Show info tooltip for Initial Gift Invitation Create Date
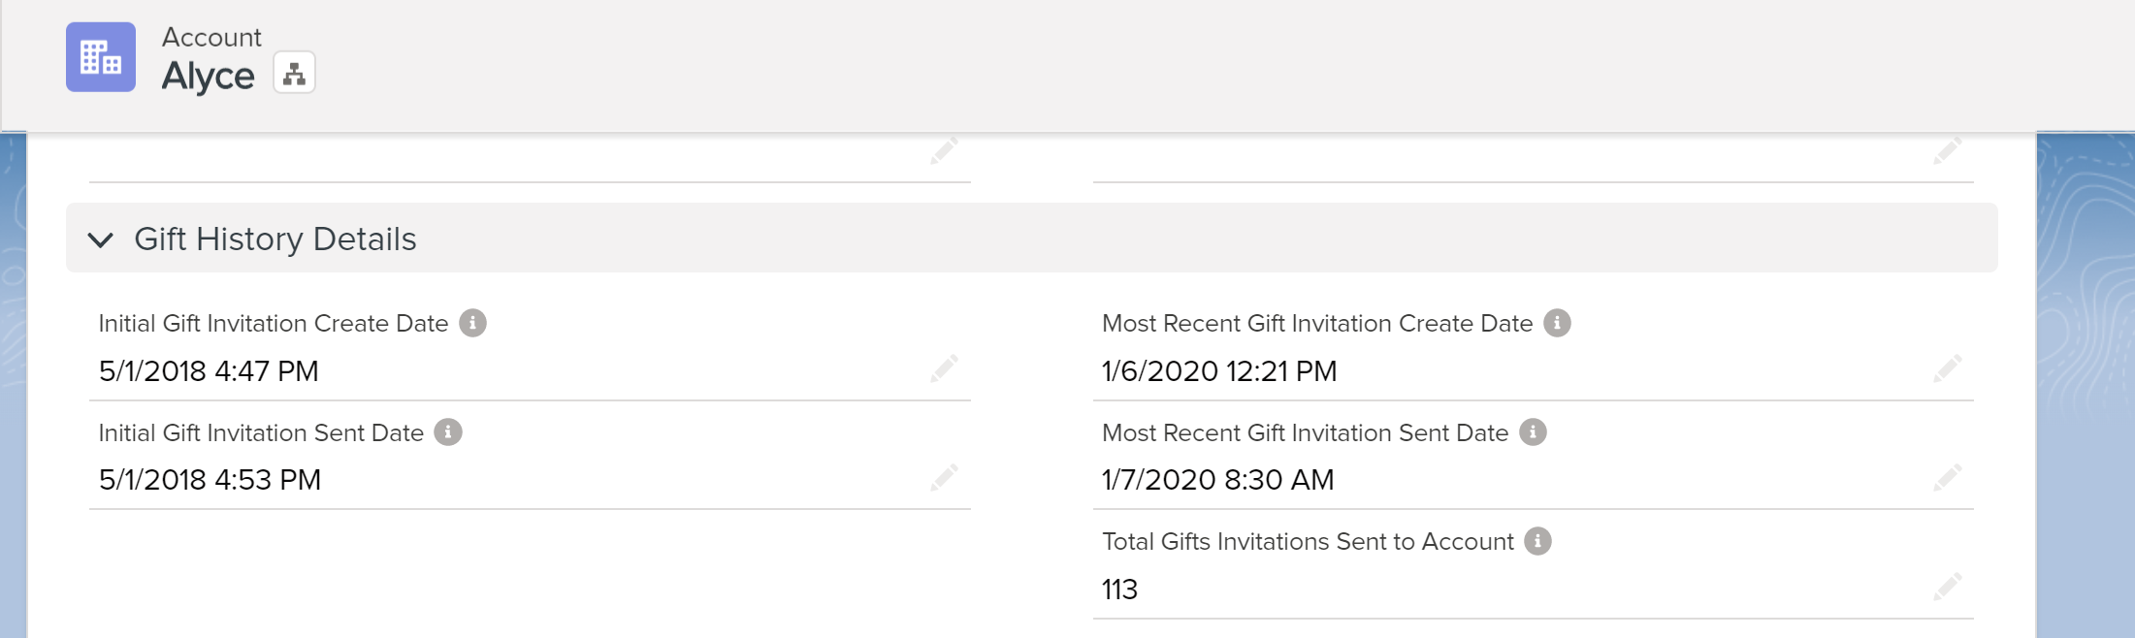This screenshot has height=638, width=2135. click(x=472, y=323)
